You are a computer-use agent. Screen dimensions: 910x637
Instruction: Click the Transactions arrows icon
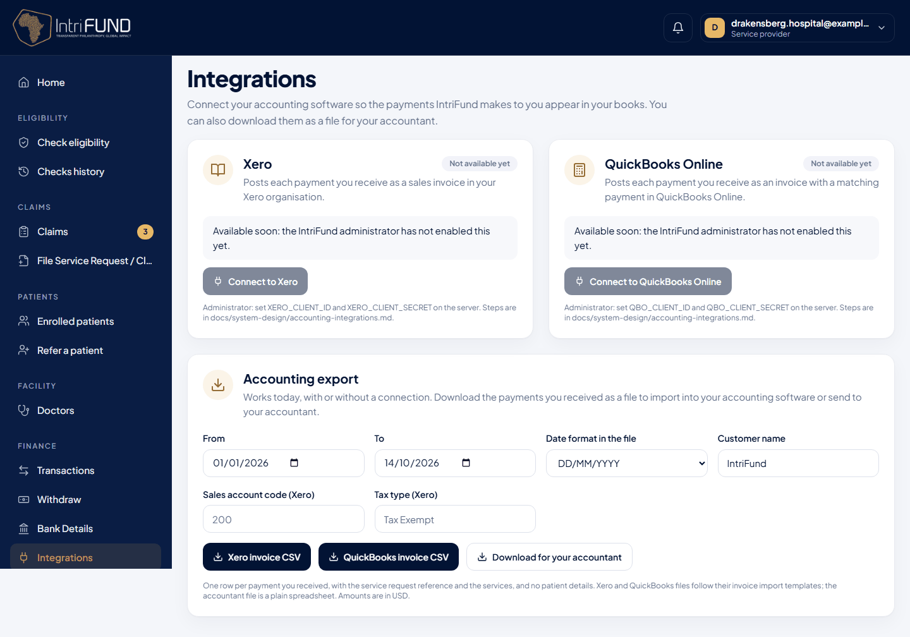(x=24, y=471)
